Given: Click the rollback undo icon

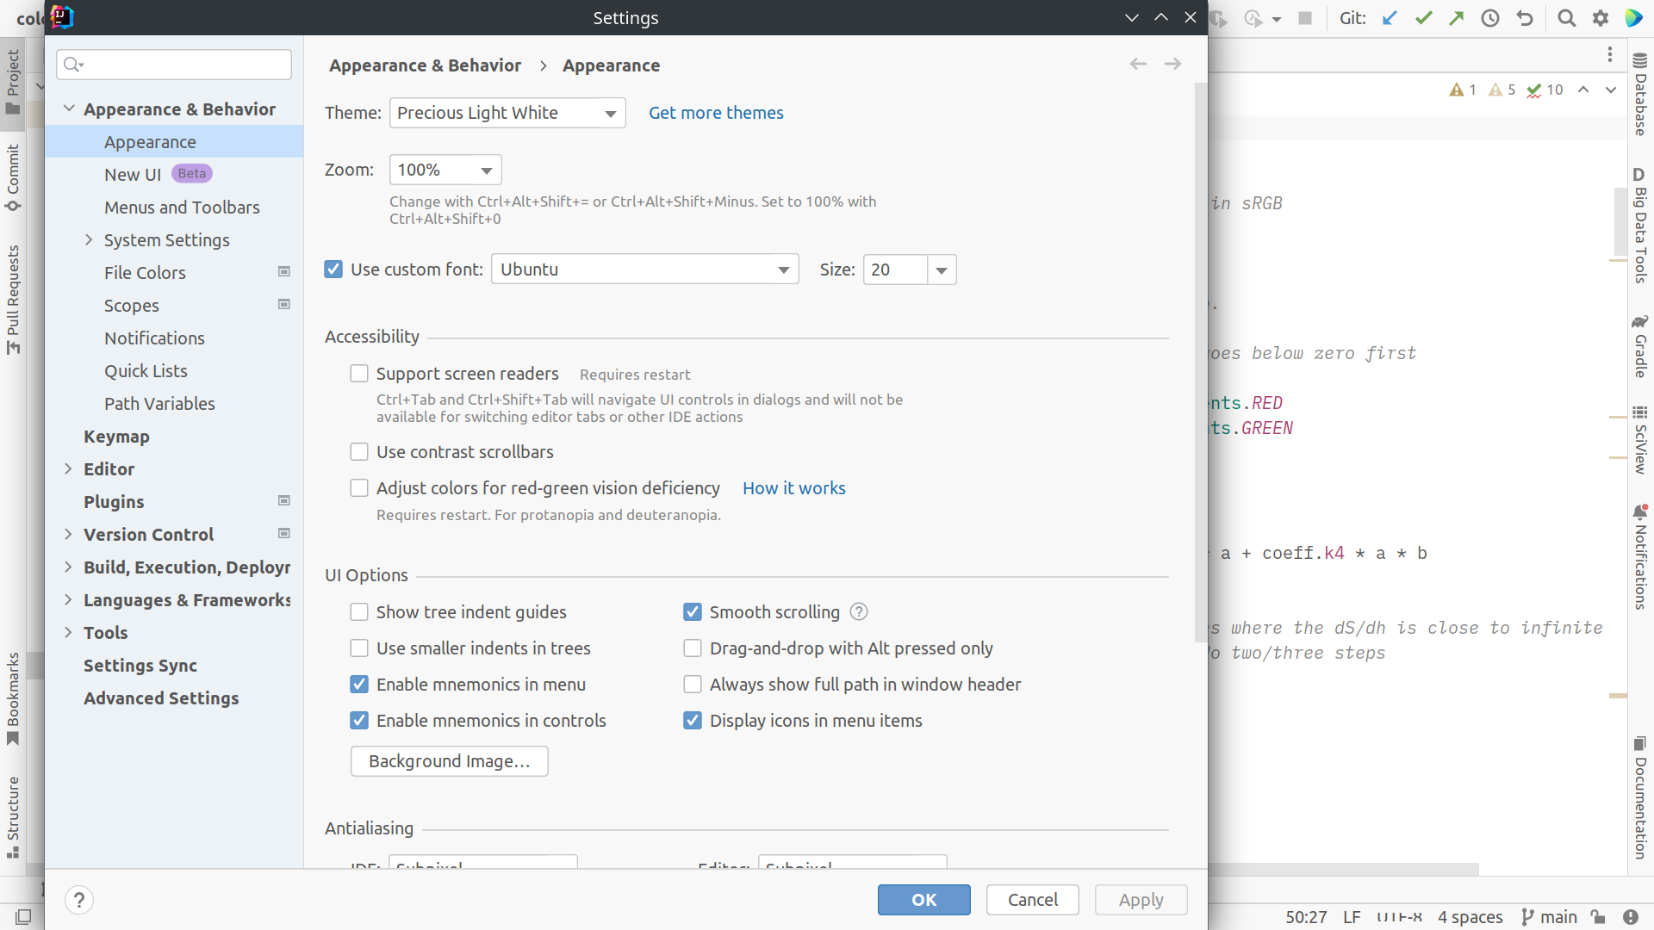Looking at the screenshot, I should pyautogui.click(x=1525, y=18).
